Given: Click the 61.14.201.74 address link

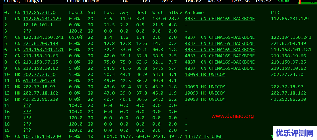Looking at the screenshot, I should point(39,81).
